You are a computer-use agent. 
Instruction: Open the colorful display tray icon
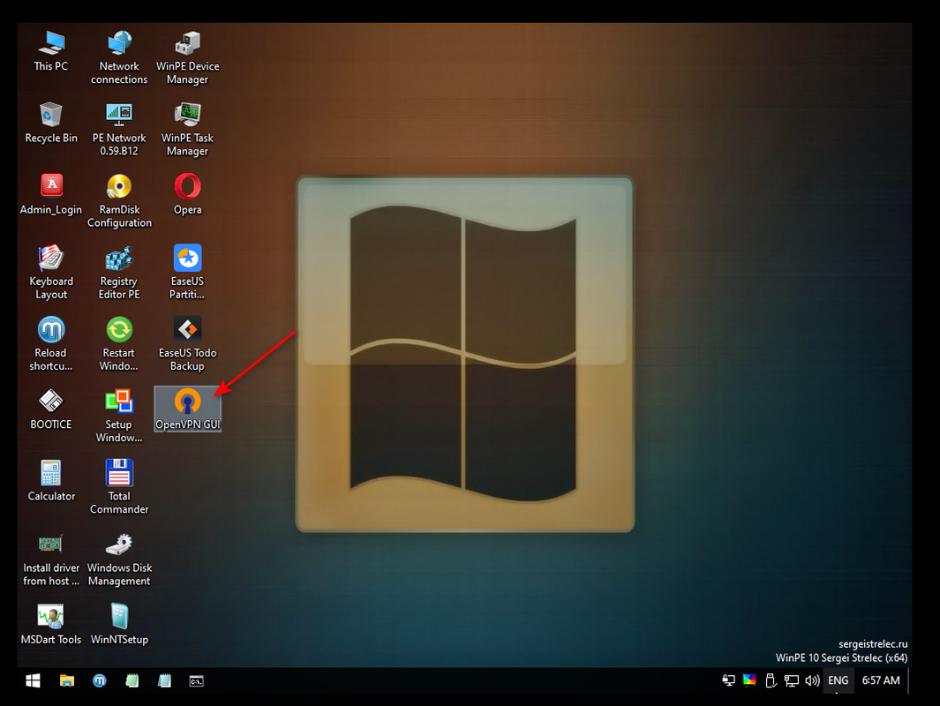pyautogui.click(x=749, y=680)
